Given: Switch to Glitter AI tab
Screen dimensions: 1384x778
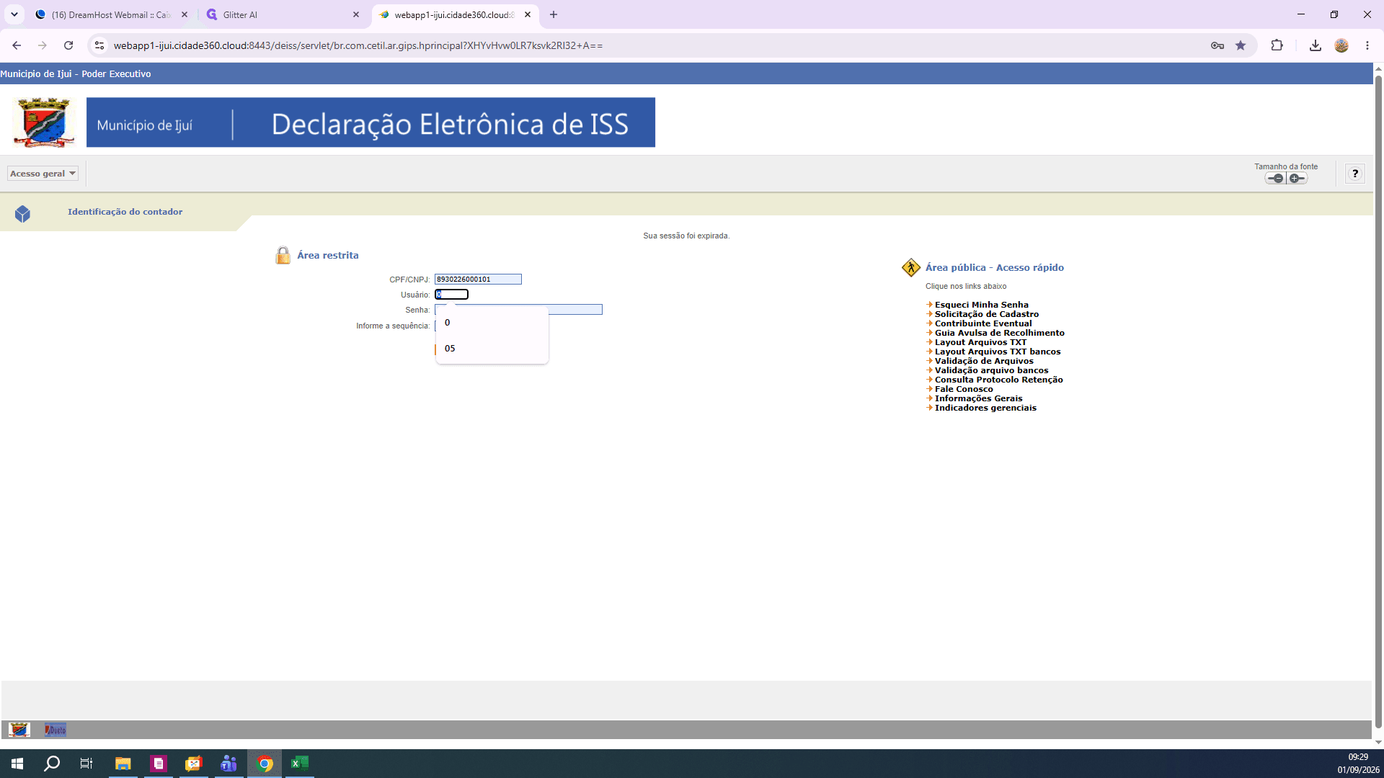Looking at the screenshot, I should point(281,14).
